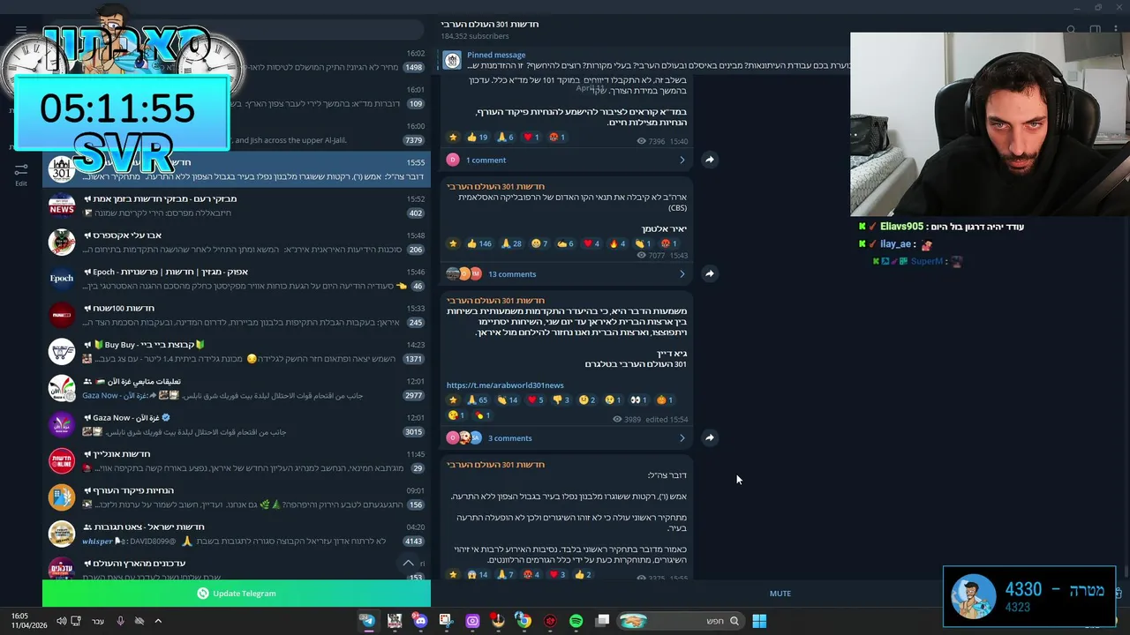This screenshot has width=1130, height=635.
Task: Open the pinned message channel avatar
Action: click(x=452, y=60)
